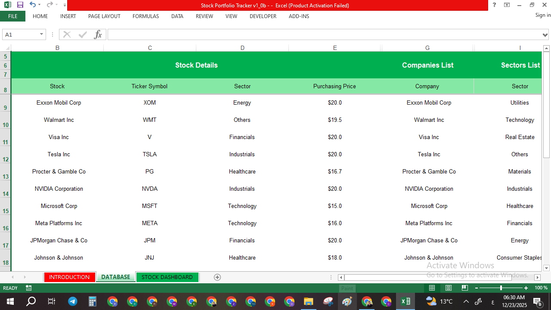Open Microsoft Excel Help question mark
Image resolution: width=551 pixels, height=310 pixels.
point(494,5)
